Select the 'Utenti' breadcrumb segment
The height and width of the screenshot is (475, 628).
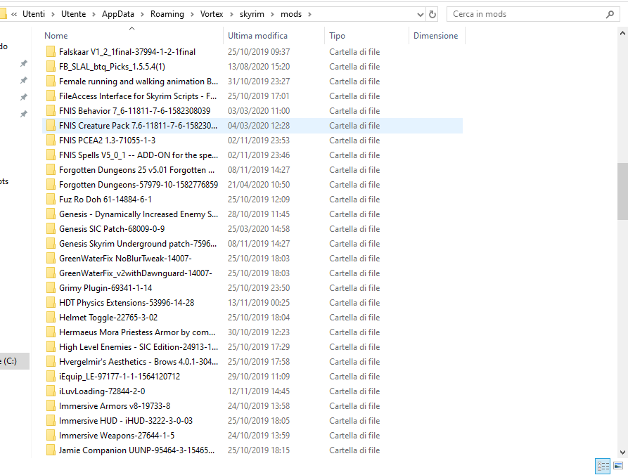(x=34, y=14)
